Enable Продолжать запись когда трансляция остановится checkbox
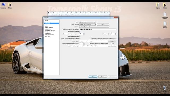The image size is (170, 96). [116, 39]
